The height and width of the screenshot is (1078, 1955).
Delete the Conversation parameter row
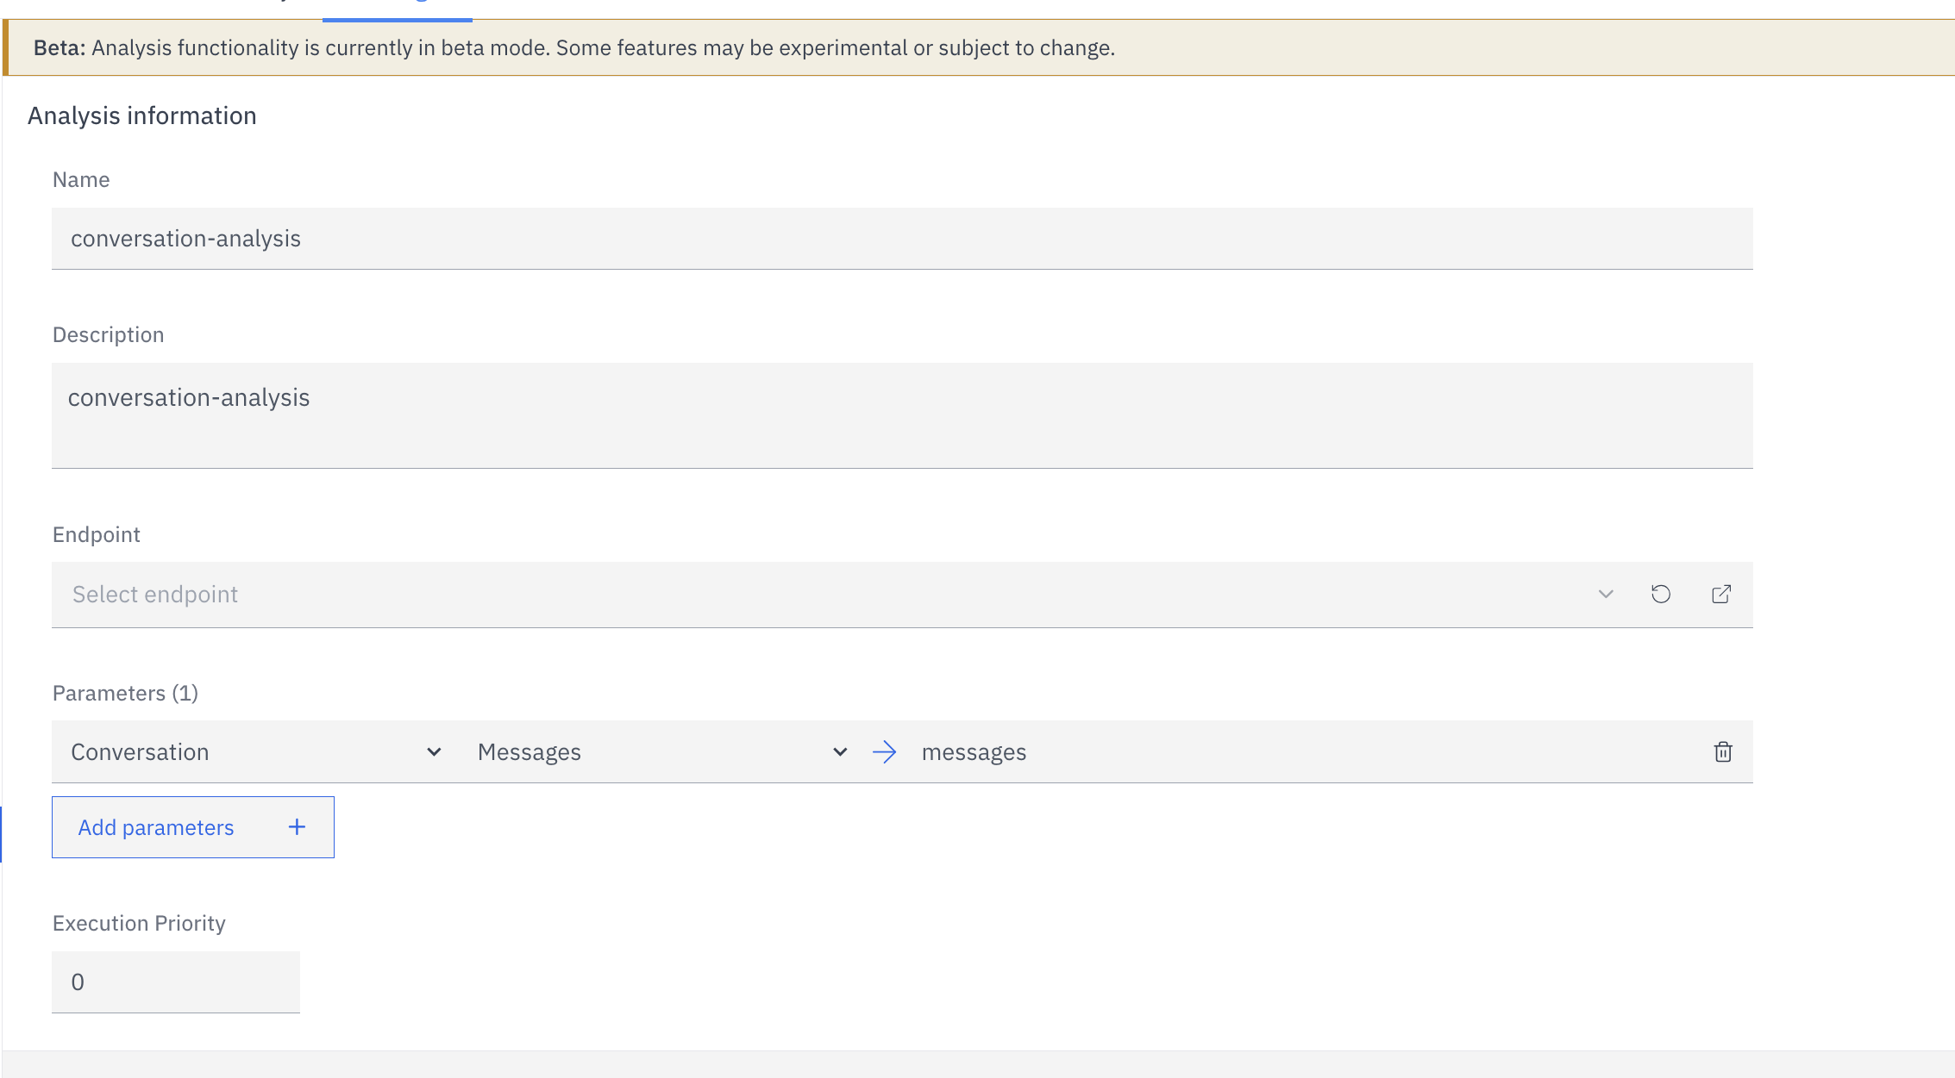pos(1722,751)
